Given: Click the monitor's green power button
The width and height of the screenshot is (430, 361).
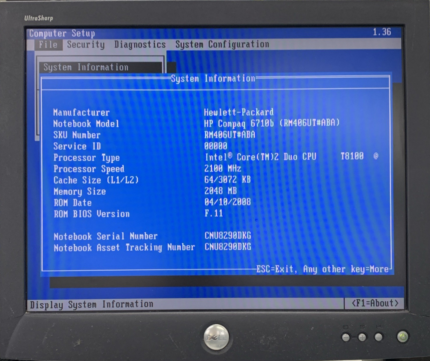Looking at the screenshot, I should point(403,337).
